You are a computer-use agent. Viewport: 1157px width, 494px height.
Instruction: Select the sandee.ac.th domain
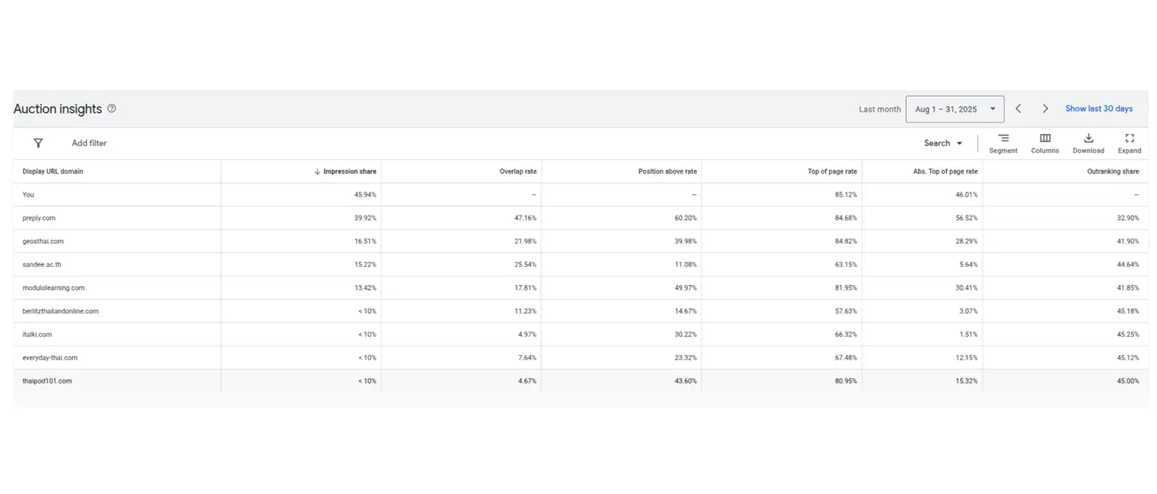[x=42, y=265]
